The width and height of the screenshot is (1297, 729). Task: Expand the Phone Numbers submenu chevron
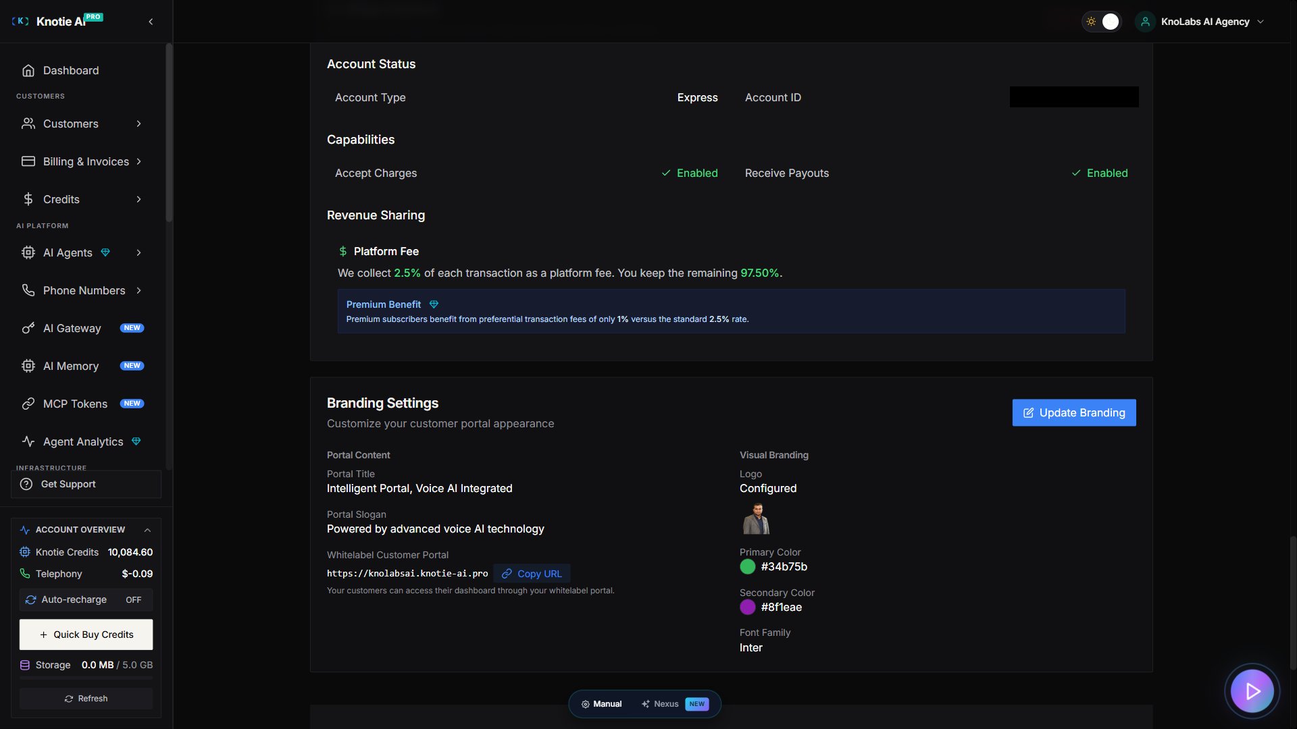[138, 290]
